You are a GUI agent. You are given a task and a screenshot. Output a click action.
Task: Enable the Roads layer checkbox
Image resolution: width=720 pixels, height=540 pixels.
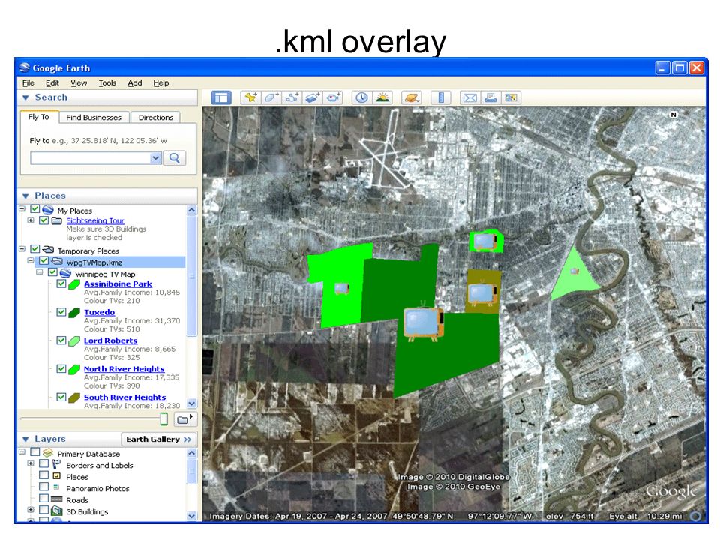click(x=43, y=498)
